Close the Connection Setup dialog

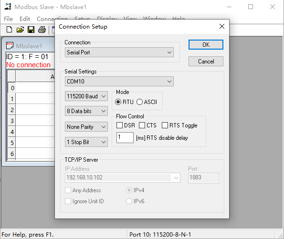point(222,26)
